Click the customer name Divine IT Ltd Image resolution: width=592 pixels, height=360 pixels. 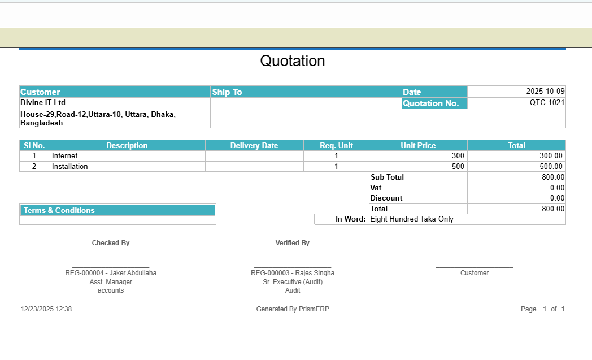click(43, 103)
